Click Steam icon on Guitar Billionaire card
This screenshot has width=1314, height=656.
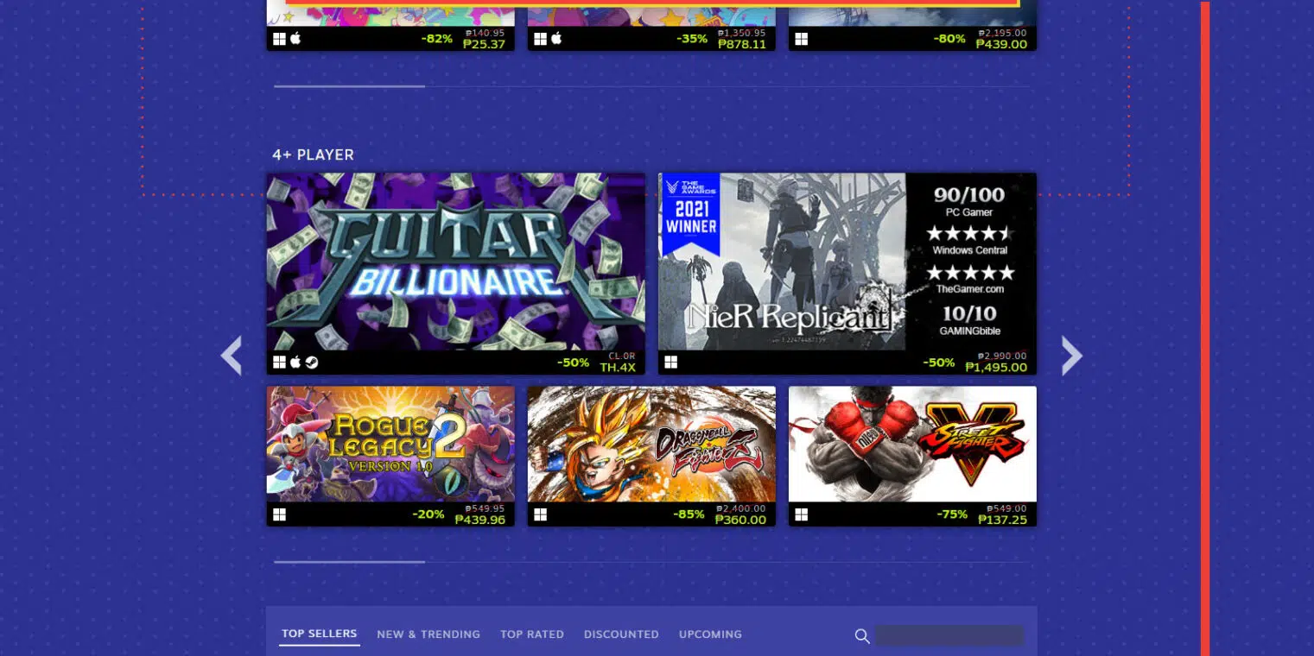[x=312, y=363]
